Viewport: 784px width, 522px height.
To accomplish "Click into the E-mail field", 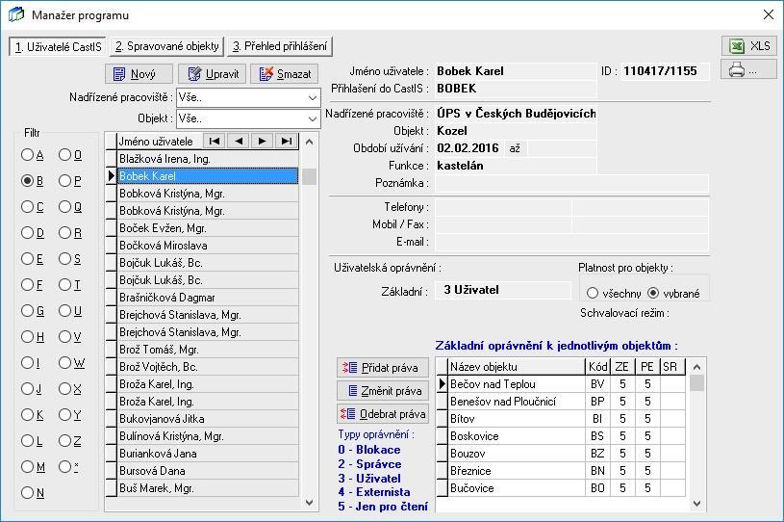I will (x=572, y=243).
